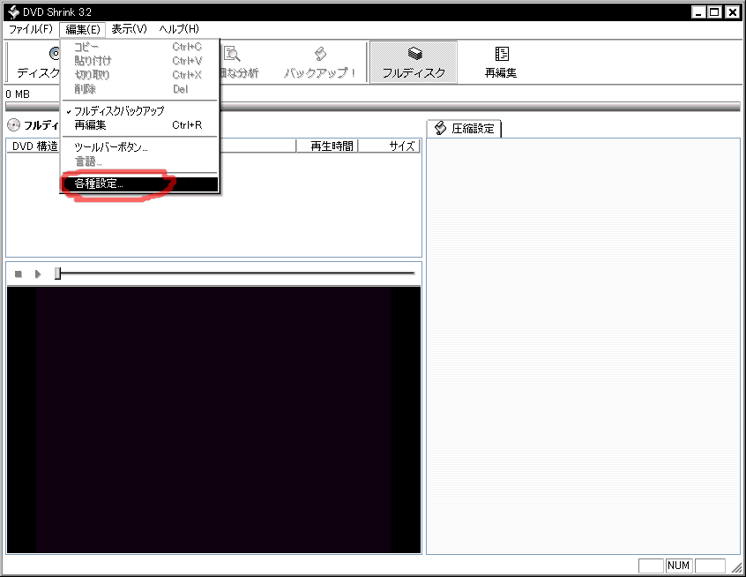Select the フルディスク toolbar button
Screen dimensions: 746x577
pyautogui.click(x=414, y=62)
